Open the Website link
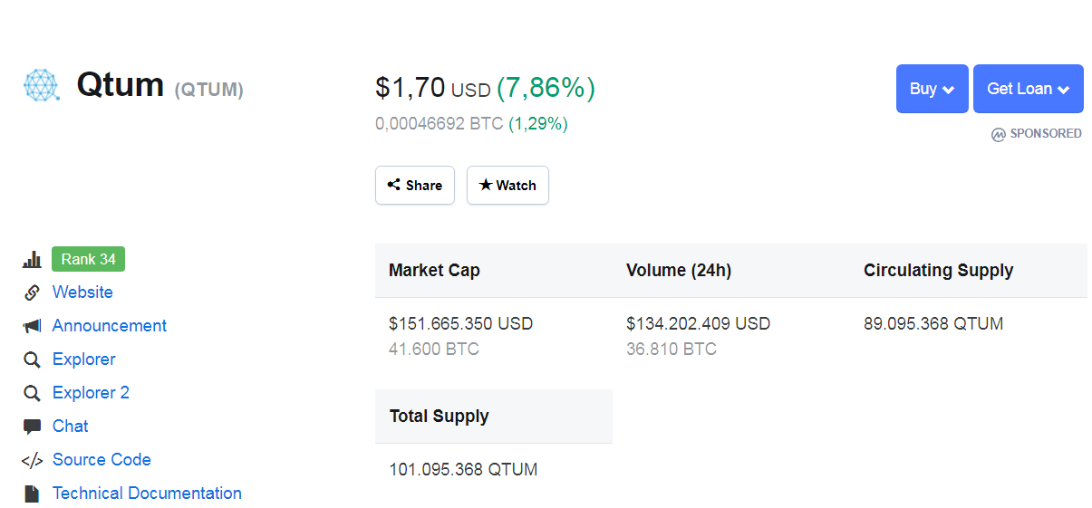This screenshot has height=508, width=1092. tap(82, 292)
